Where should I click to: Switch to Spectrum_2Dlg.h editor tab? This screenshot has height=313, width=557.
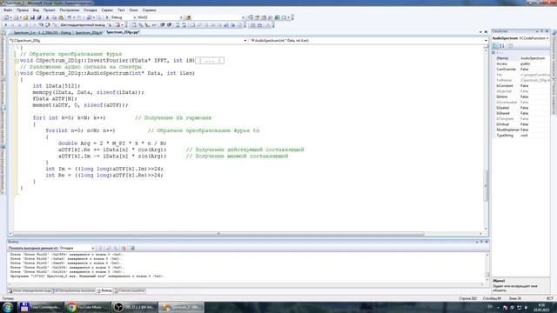coord(89,32)
